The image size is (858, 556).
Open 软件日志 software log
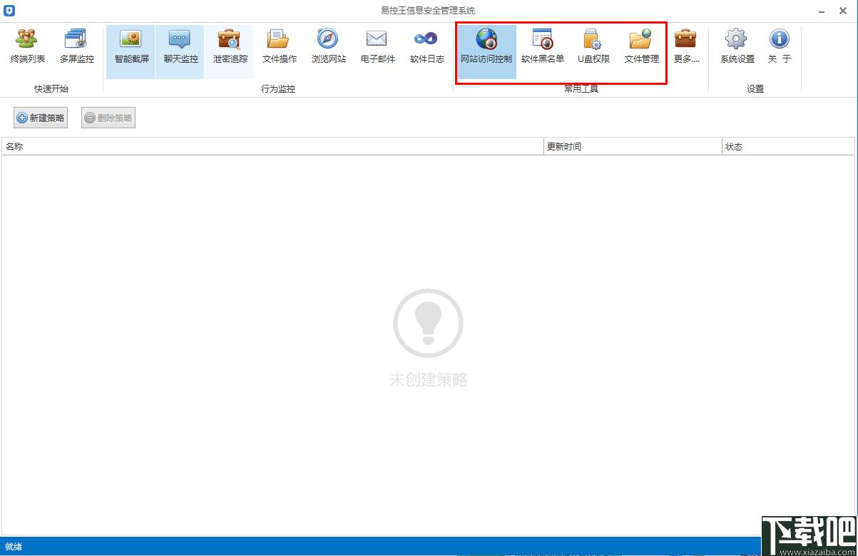click(427, 47)
